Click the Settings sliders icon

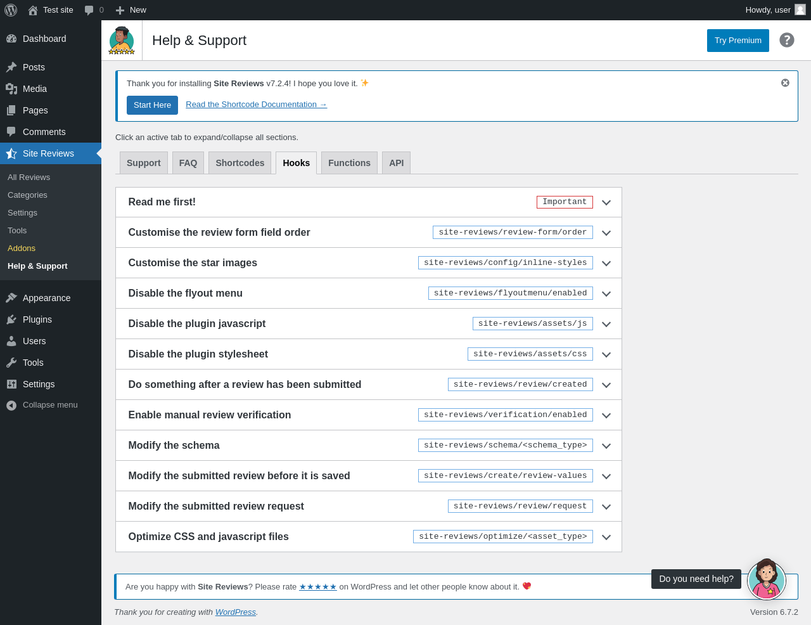11,384
